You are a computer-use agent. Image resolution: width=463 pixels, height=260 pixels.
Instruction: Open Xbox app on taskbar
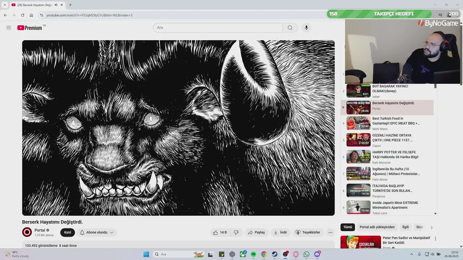(x=243, y=254)
